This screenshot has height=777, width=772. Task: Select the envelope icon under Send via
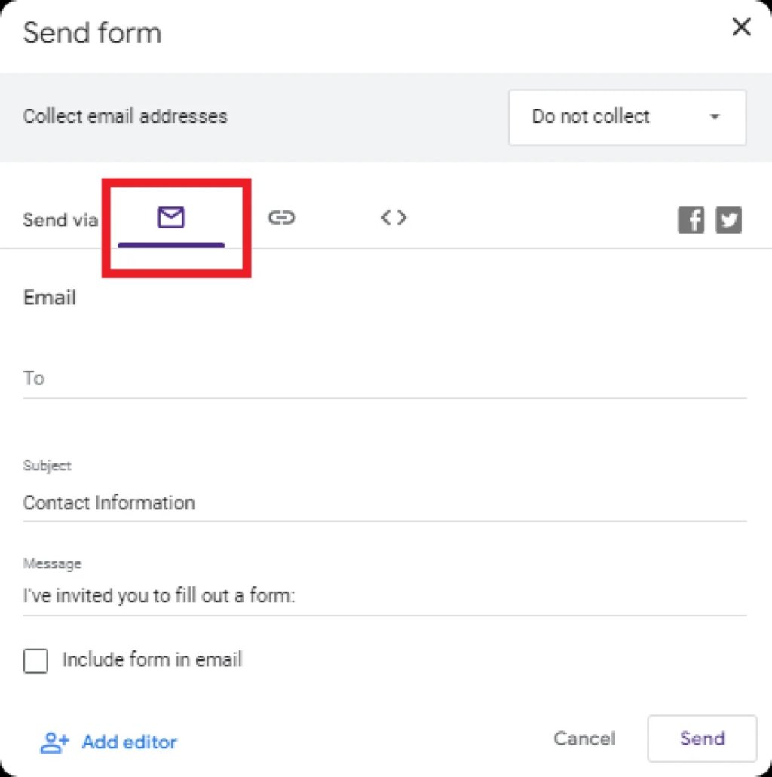coord(173,218)
